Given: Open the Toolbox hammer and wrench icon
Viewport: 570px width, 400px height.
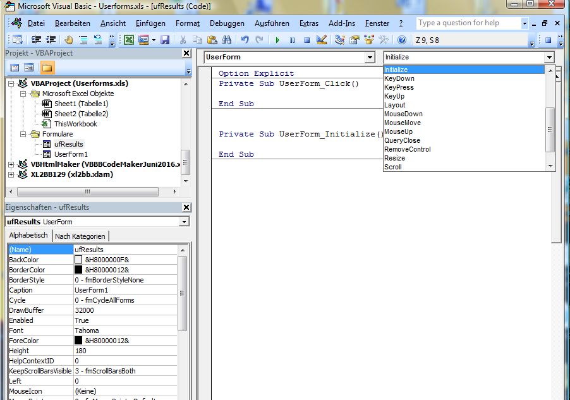Looking at the screenshot, I should pyautogui.click(x=384, y=40).
